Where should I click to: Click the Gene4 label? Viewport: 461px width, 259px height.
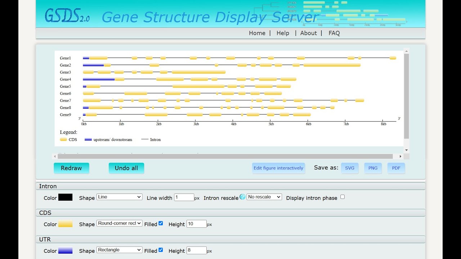click(66, 79)
